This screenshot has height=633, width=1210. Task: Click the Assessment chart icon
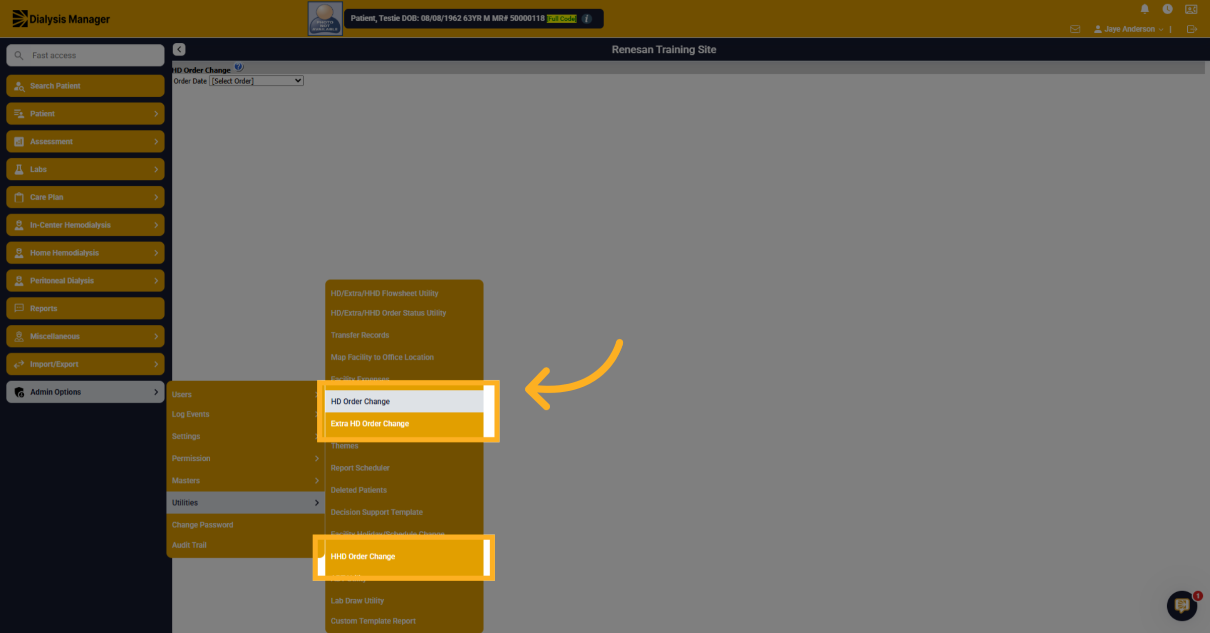point(19,142)
